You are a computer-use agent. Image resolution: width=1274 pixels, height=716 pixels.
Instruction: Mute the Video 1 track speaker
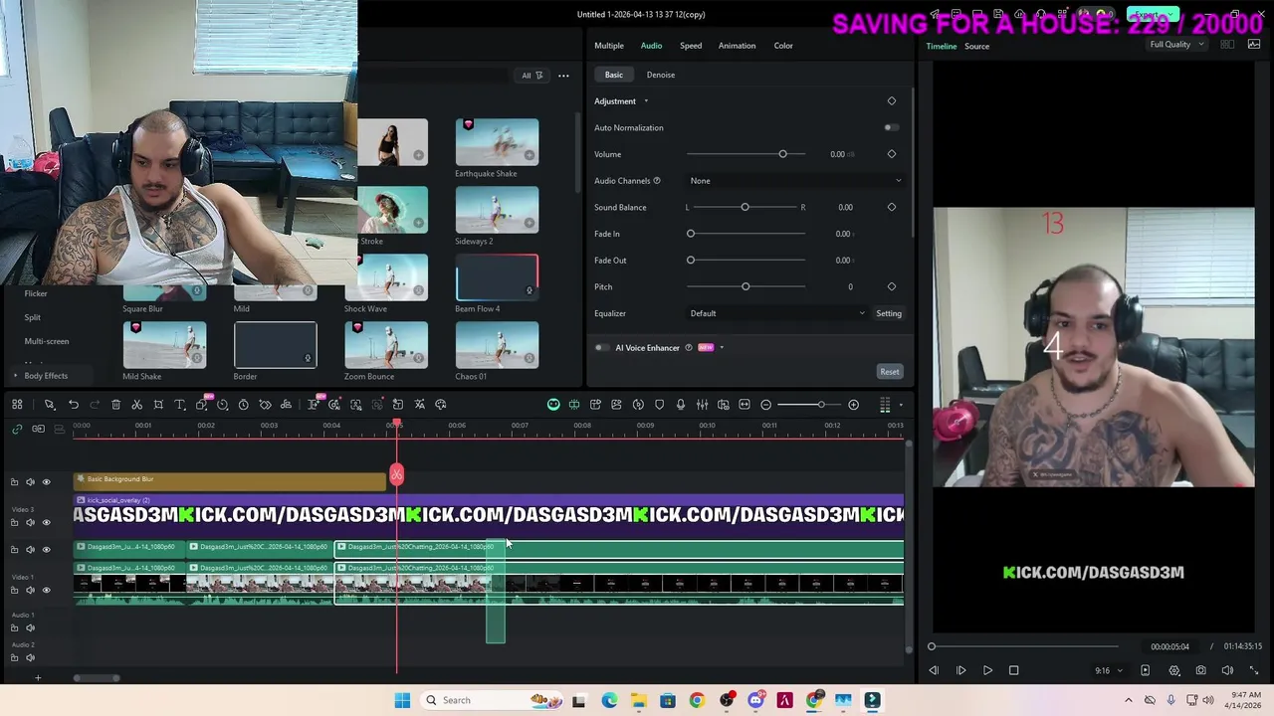(x=30, y=590)
